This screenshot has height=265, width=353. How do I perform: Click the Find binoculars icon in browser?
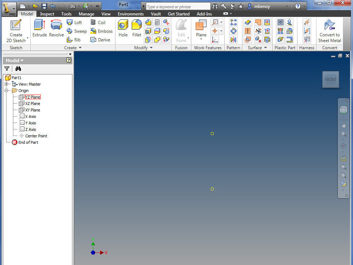click(18, 69)
